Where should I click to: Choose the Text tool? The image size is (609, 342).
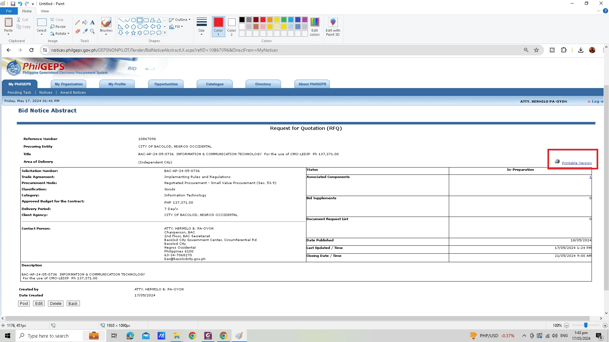pos(92,22)
